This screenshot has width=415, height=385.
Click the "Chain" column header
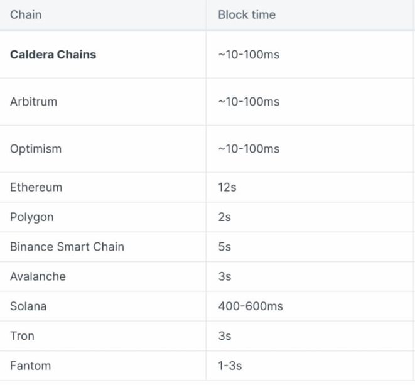coord(26,14)
